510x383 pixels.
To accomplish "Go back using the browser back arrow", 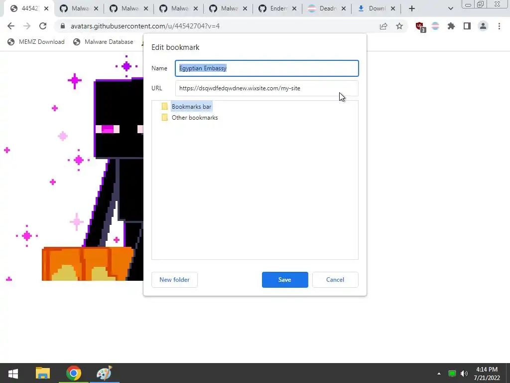I will (11, 26).
